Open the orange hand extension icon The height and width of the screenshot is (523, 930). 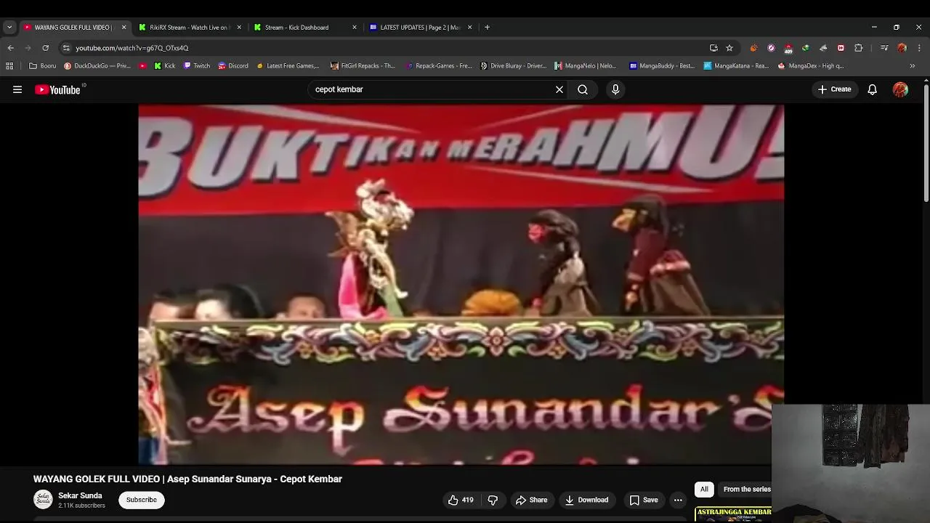[753, 48]
